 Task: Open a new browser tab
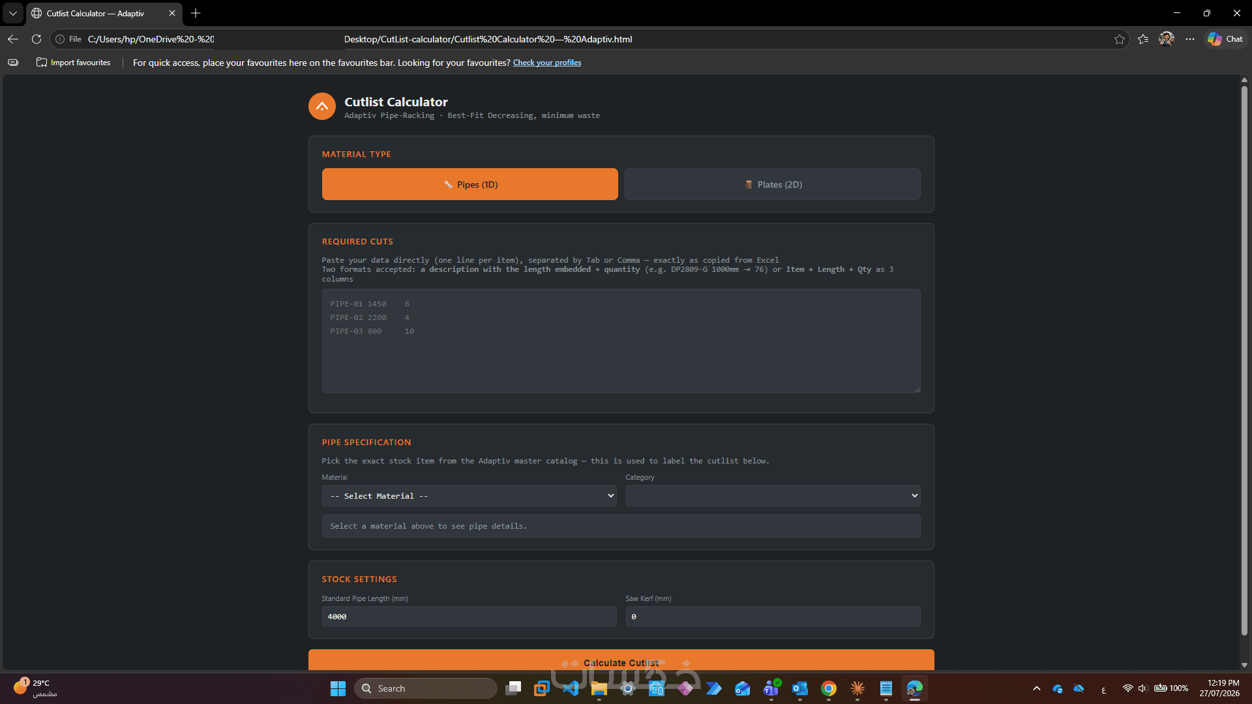tap(196, 13)
